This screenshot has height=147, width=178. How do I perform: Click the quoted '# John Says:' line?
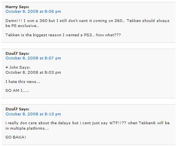pyautogui.click(x=18, y=68)
